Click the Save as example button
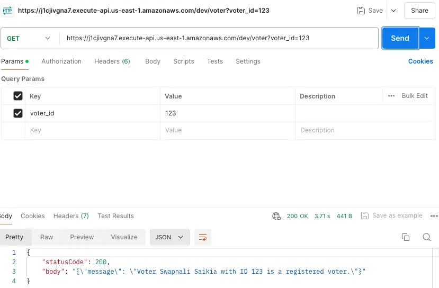 click(392, 215)
